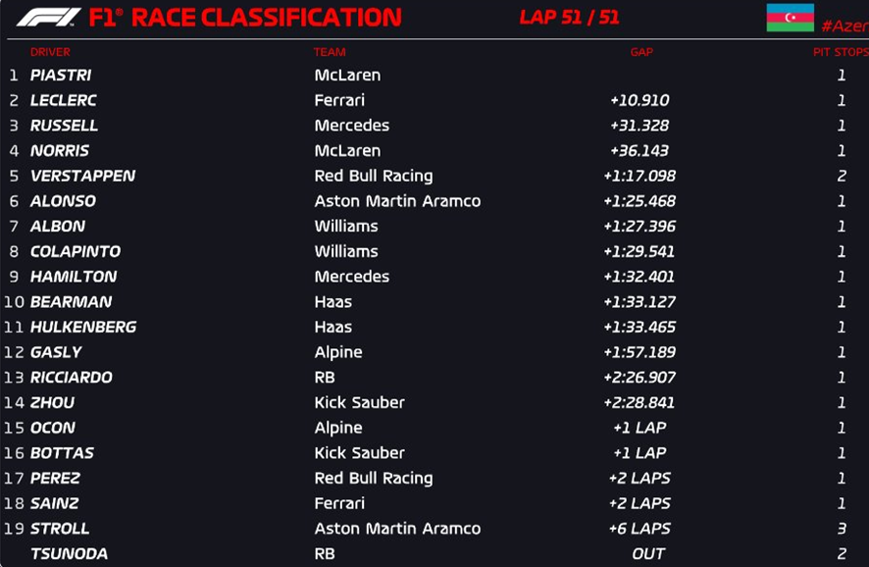Open the #Azer hashtag link
The image size is (869, 567).
pyautogui.click(x=844, y=26)
